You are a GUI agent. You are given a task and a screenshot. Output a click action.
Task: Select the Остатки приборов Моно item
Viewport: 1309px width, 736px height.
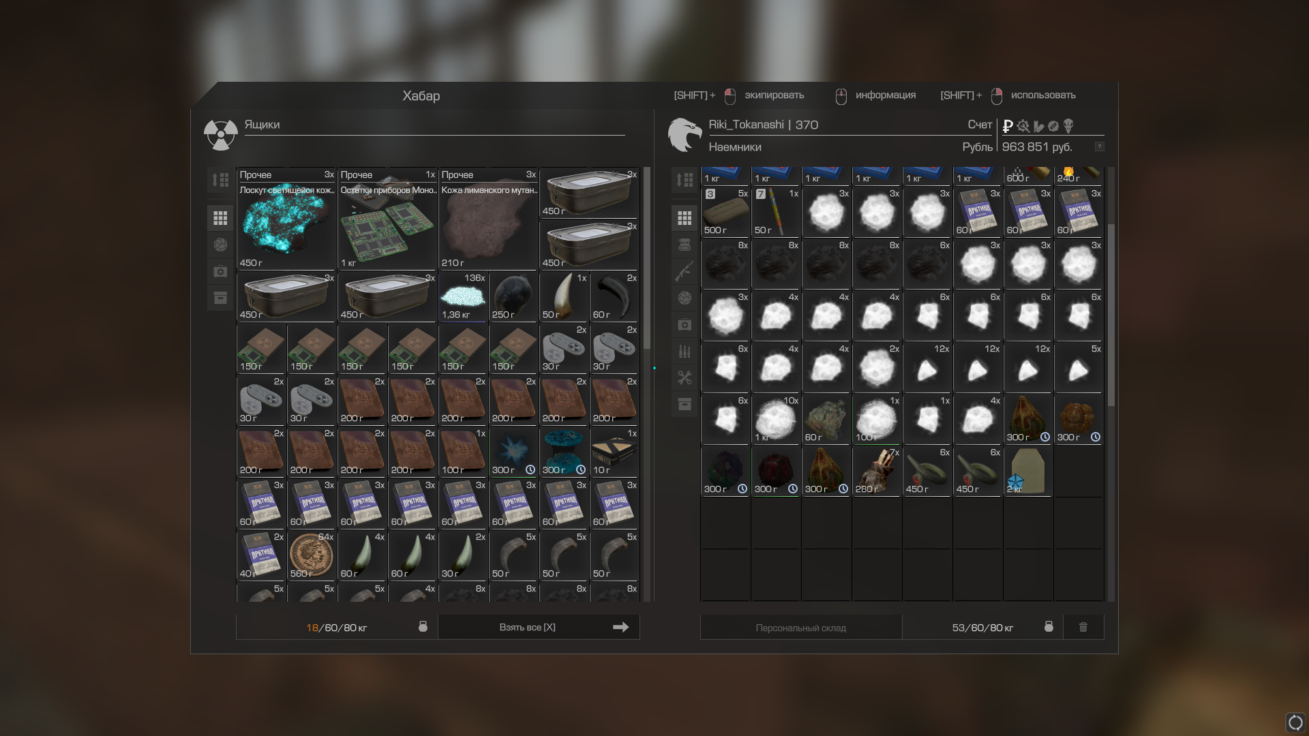click(x=388, y=219)
